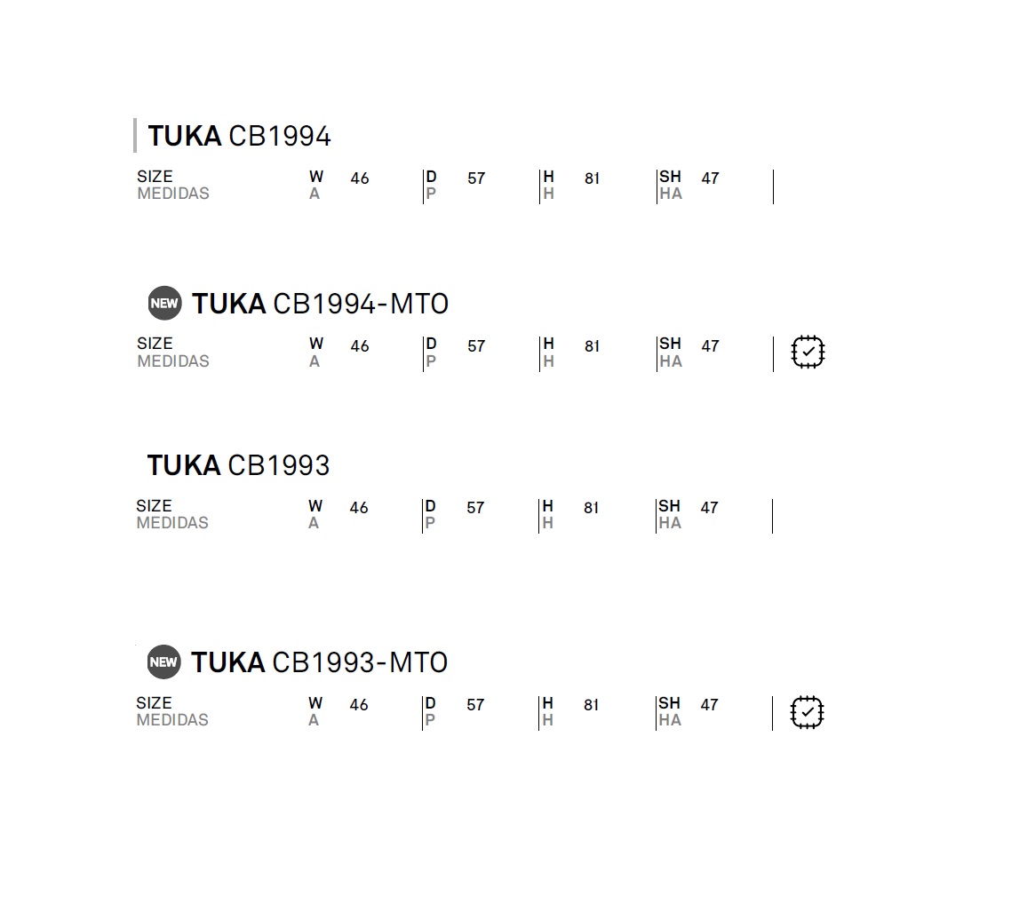Viewport: 1035px width, 919px height.
Task: Click the SIZE MEDIDAS label under CB1994
Action: tap(173, 185)
